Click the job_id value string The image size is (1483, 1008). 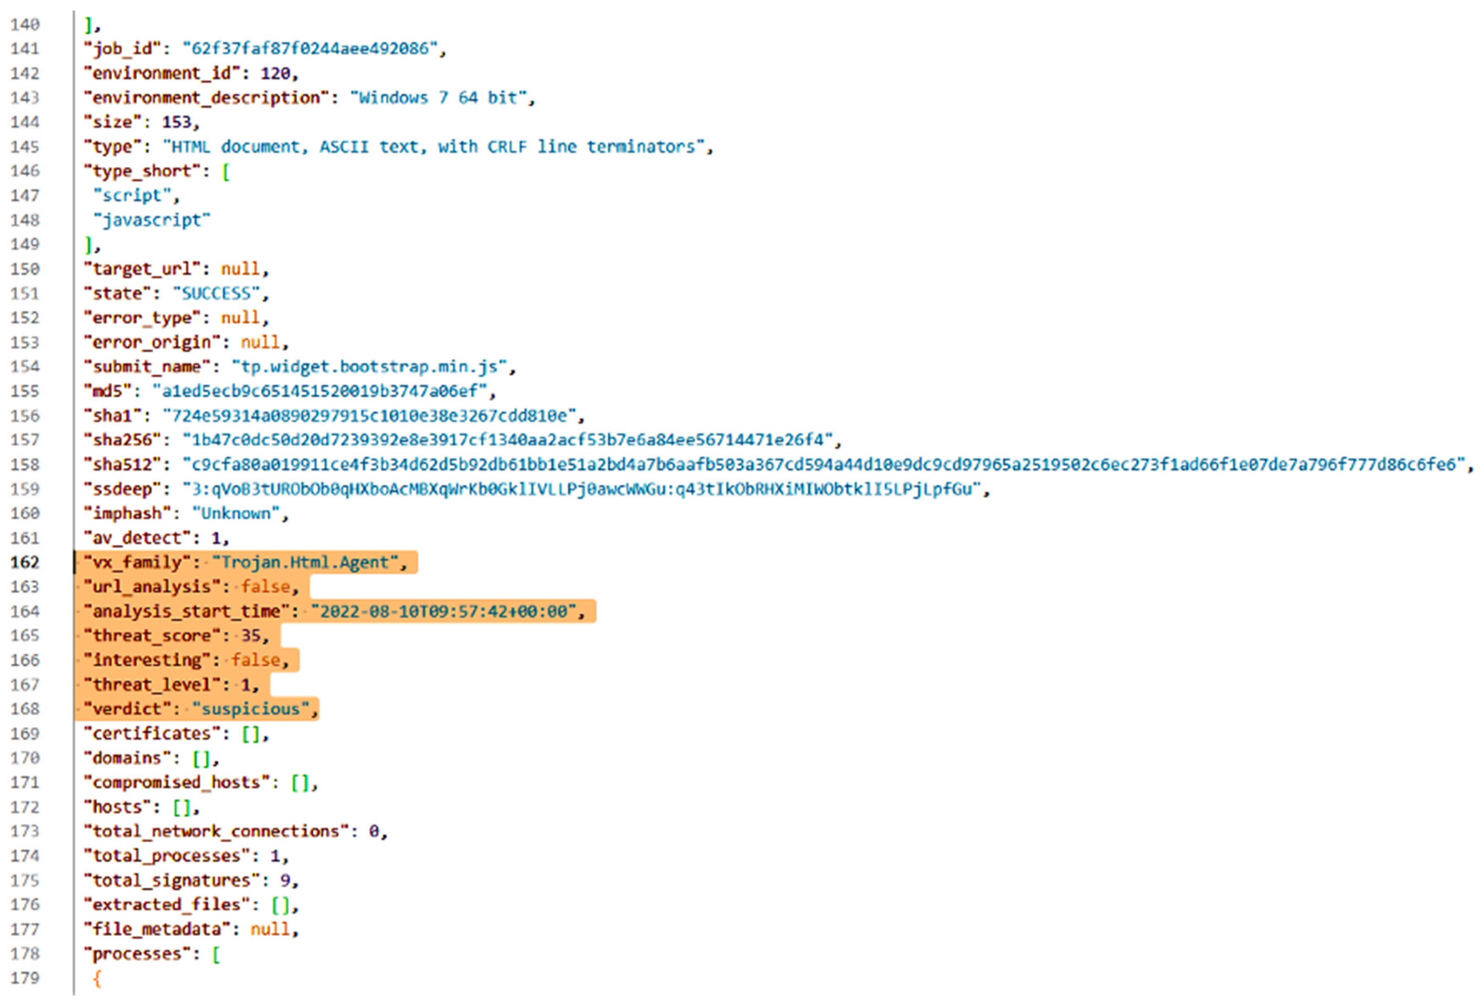310,48
